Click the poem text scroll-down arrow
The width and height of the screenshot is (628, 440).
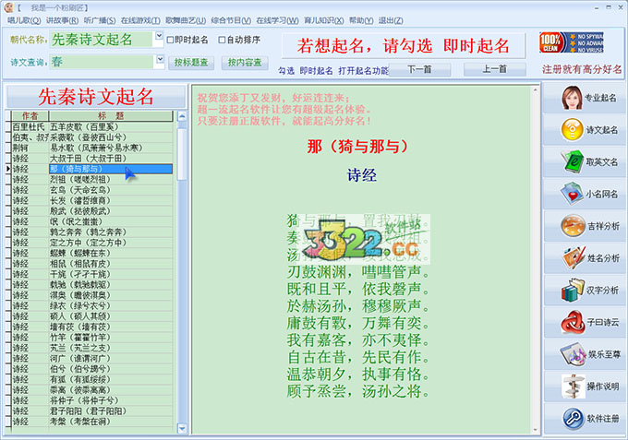535,430
